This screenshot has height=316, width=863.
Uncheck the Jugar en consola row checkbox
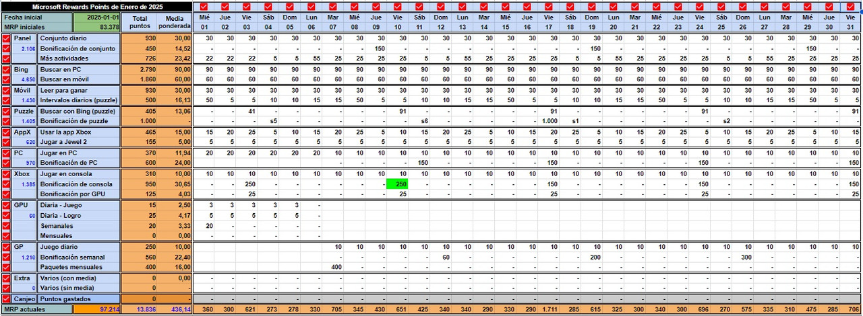(6, 173)
